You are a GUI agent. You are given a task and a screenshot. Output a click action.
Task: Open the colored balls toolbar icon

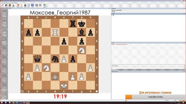pos(6,5)
